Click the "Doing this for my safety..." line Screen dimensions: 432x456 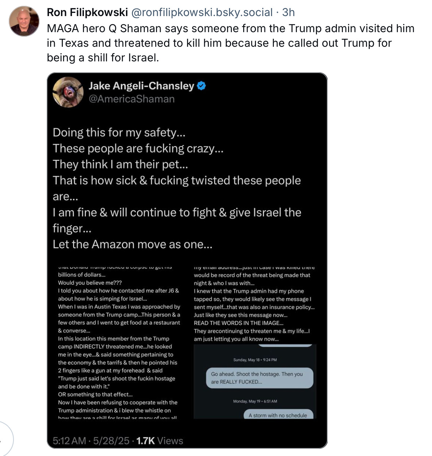[119, 132]
